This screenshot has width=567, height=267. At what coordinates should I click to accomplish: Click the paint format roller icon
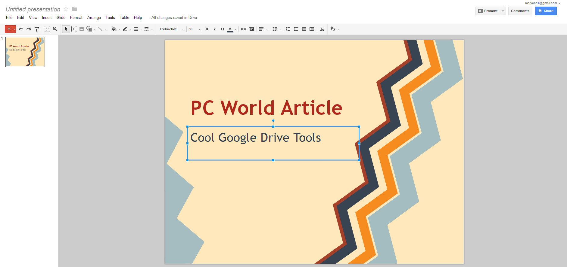click(37, 29)
